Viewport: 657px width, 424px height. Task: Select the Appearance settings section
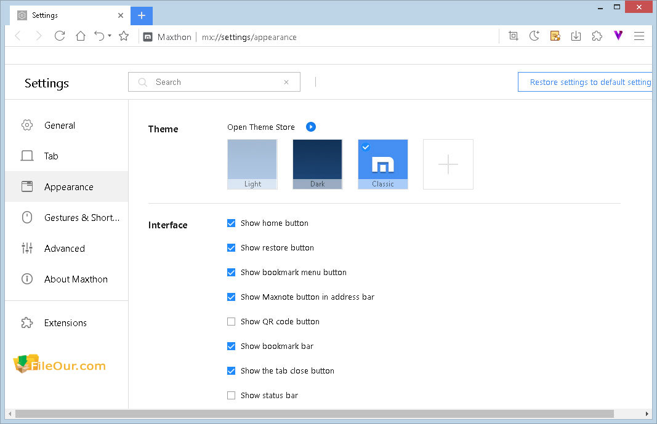[67, 186]
